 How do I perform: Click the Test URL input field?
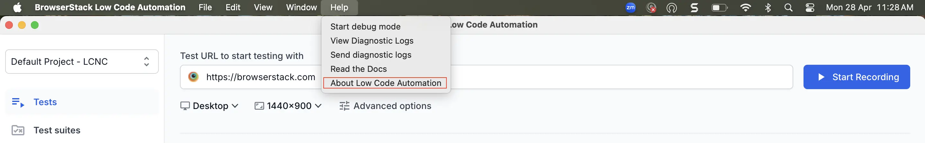[486, 77]
